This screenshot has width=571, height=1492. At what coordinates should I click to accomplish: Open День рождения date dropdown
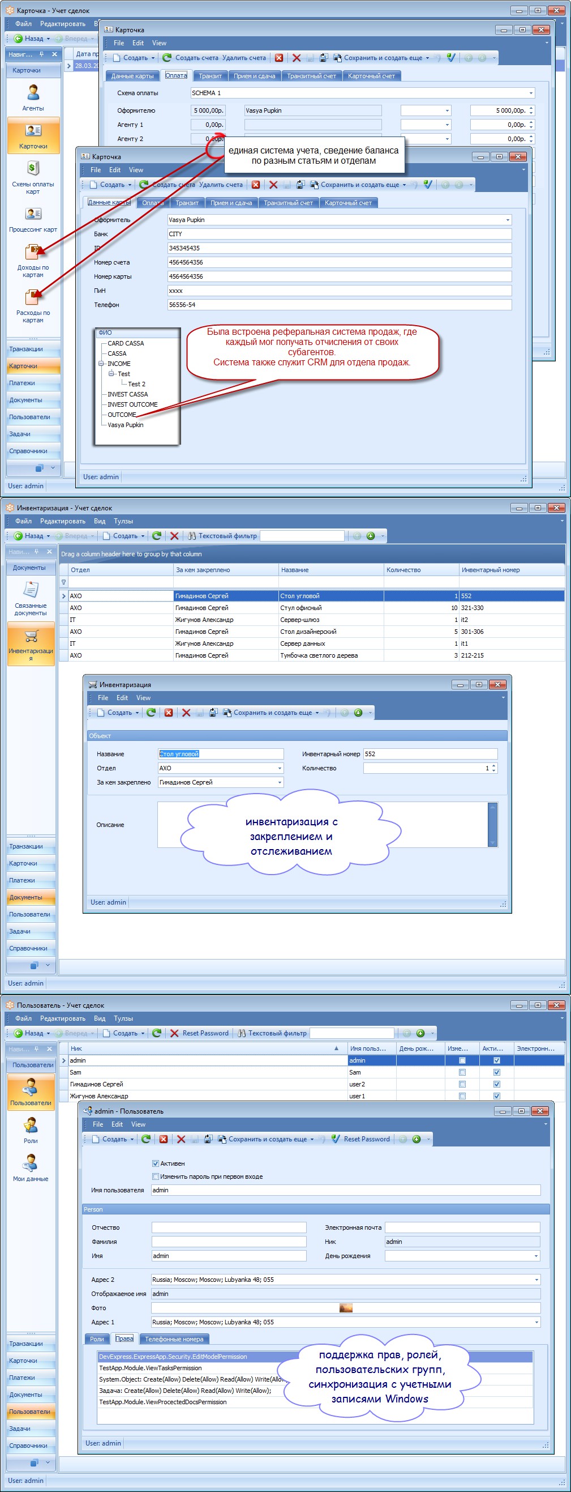point(536,1256)
